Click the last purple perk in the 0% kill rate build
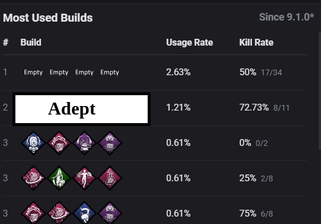 [x=109, y=143]
